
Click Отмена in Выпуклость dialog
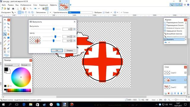pyautogui.click(x=70, y=51)
